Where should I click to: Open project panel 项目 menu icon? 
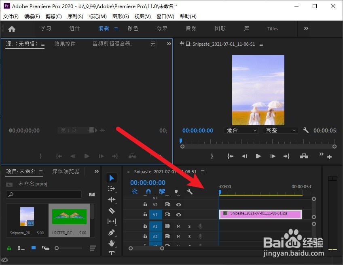pyautogui.click(x=41, y=172)
